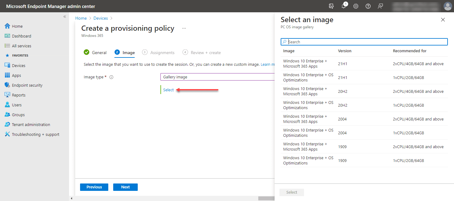Open Endpoint security from sidebar
Viewport: 454px width, 201px height.
click(27, 85)
